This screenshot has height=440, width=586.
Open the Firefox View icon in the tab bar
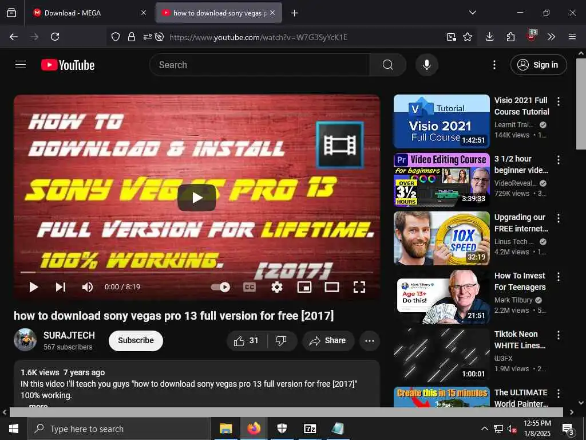pos(11,13)
